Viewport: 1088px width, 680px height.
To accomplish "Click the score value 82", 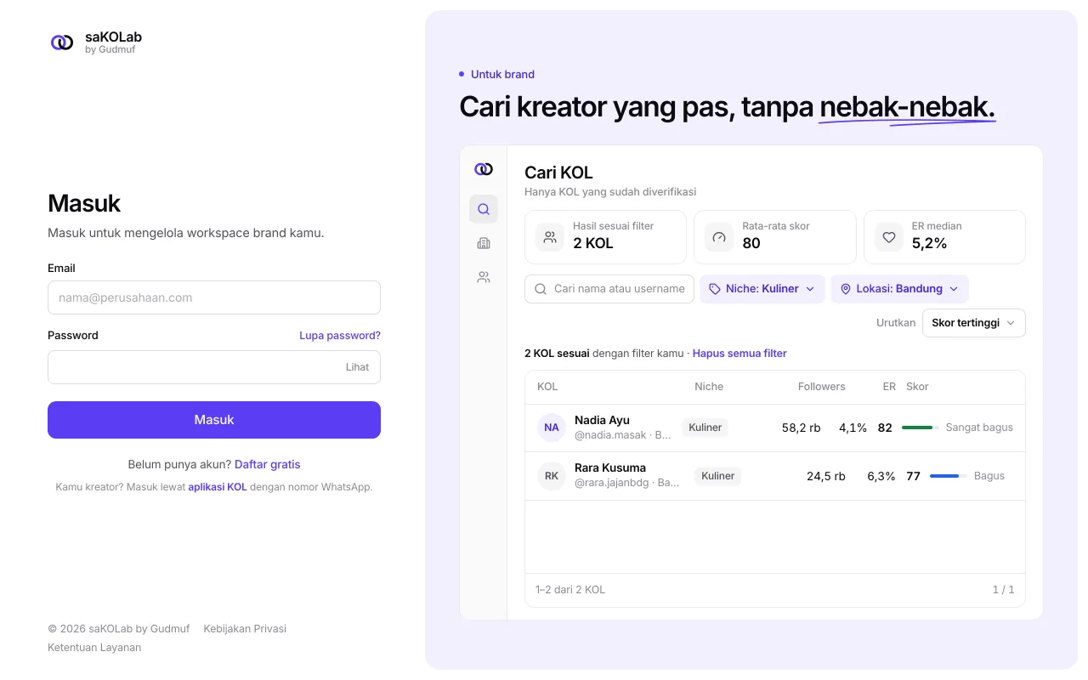I will coord(885,428).
